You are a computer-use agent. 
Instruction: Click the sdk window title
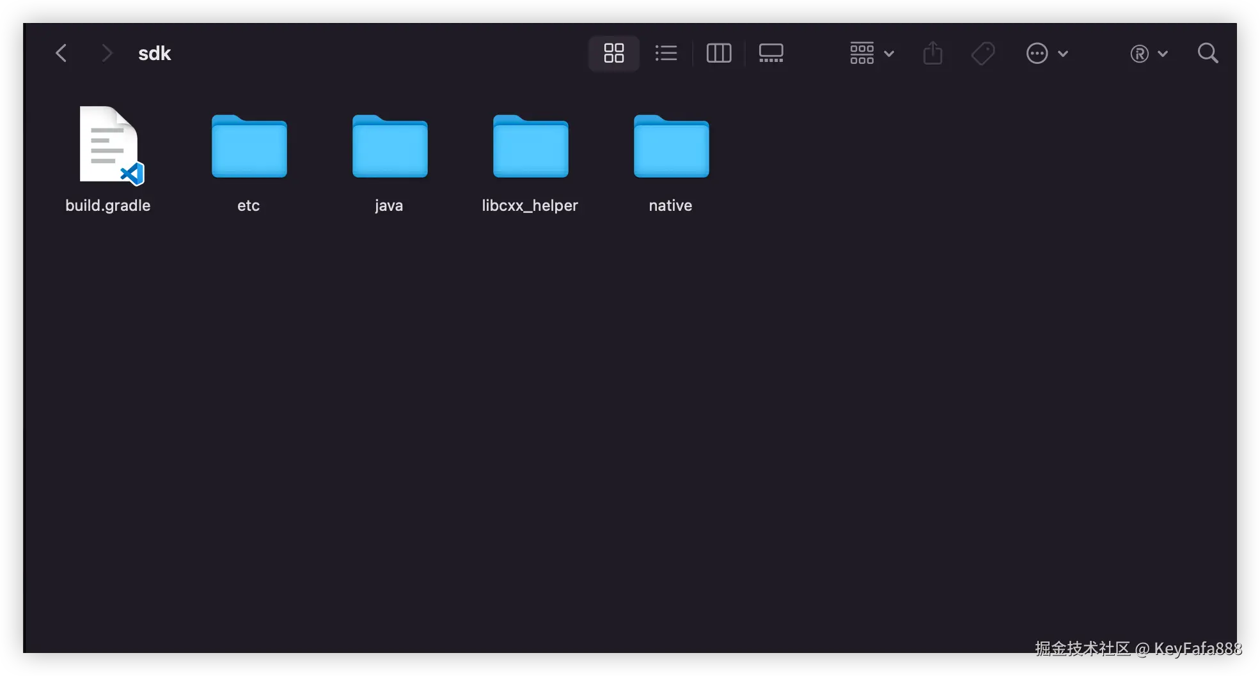[154, 53]
